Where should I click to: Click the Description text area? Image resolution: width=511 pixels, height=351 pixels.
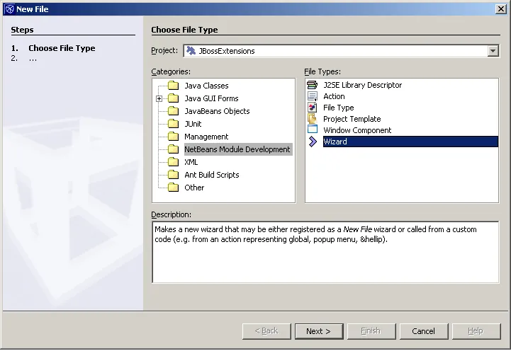coord(325,252)
